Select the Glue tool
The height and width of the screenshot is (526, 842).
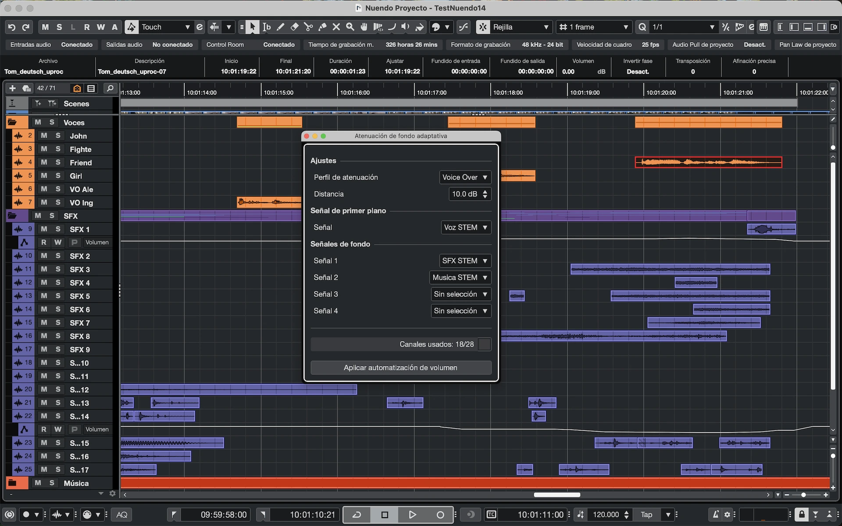(x=322, y=27)
